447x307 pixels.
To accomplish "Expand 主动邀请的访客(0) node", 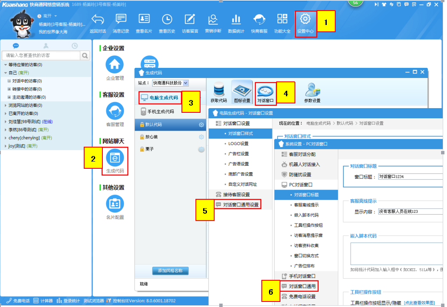I will pos(9,97).
